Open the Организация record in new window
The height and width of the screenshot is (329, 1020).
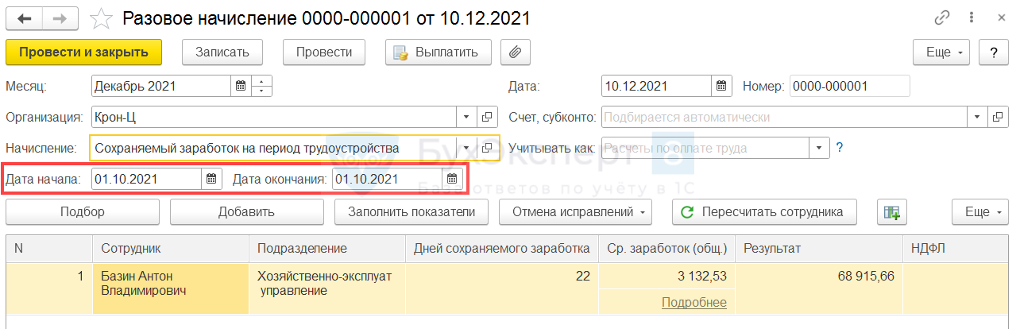[x=489, y=117]
